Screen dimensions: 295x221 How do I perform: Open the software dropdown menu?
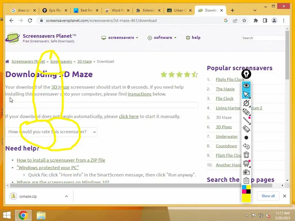(162, 38)
